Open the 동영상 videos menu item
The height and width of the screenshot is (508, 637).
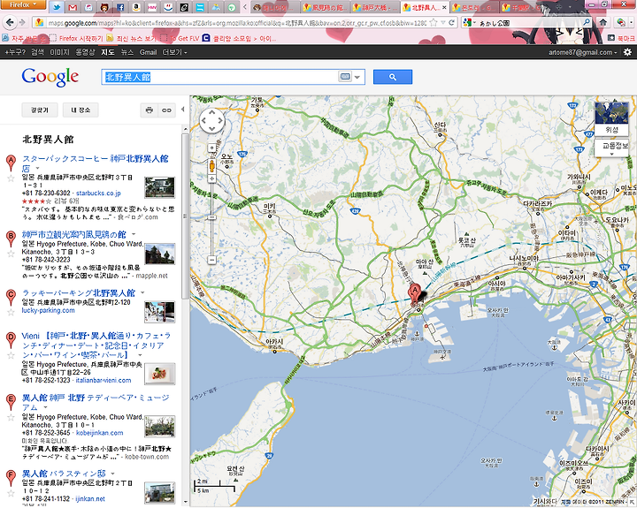point(85,52)
